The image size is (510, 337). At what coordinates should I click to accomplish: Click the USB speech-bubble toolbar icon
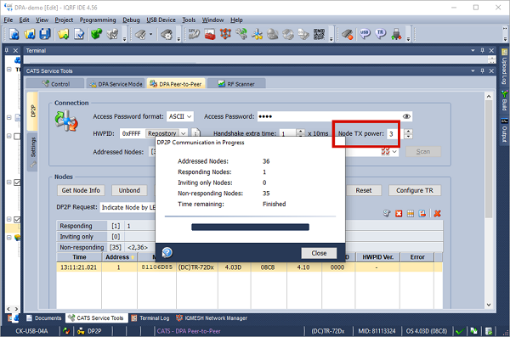[365, 33]
